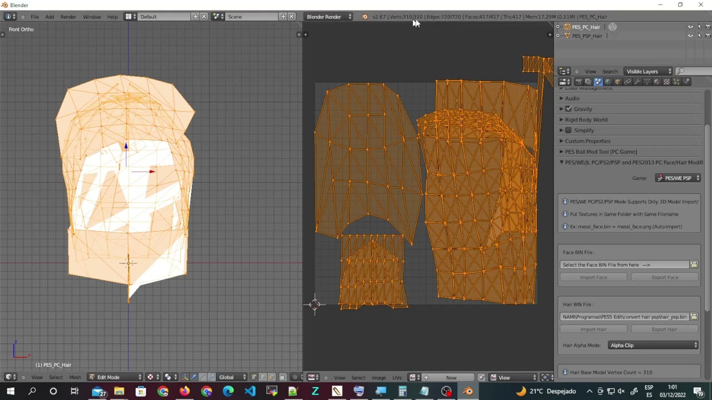Open the Hair Alpha Mode dropdown
Image resolution: width=712 pixels, height=400 pixels.
tap(654, 346)
